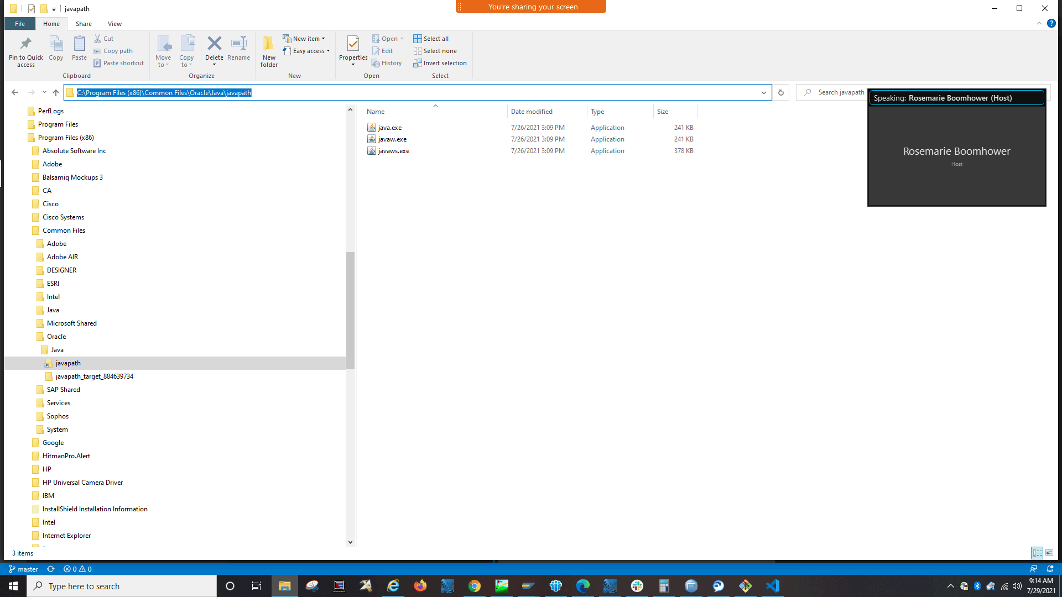Open the Easy access dropdown

coord(307,50)
